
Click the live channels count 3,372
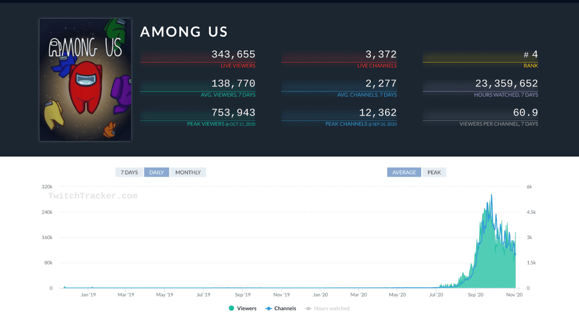[x=381, y=55]
